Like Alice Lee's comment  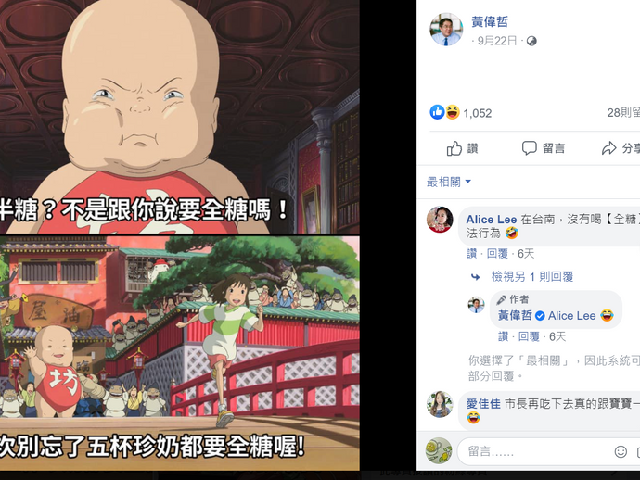(471, 254)
